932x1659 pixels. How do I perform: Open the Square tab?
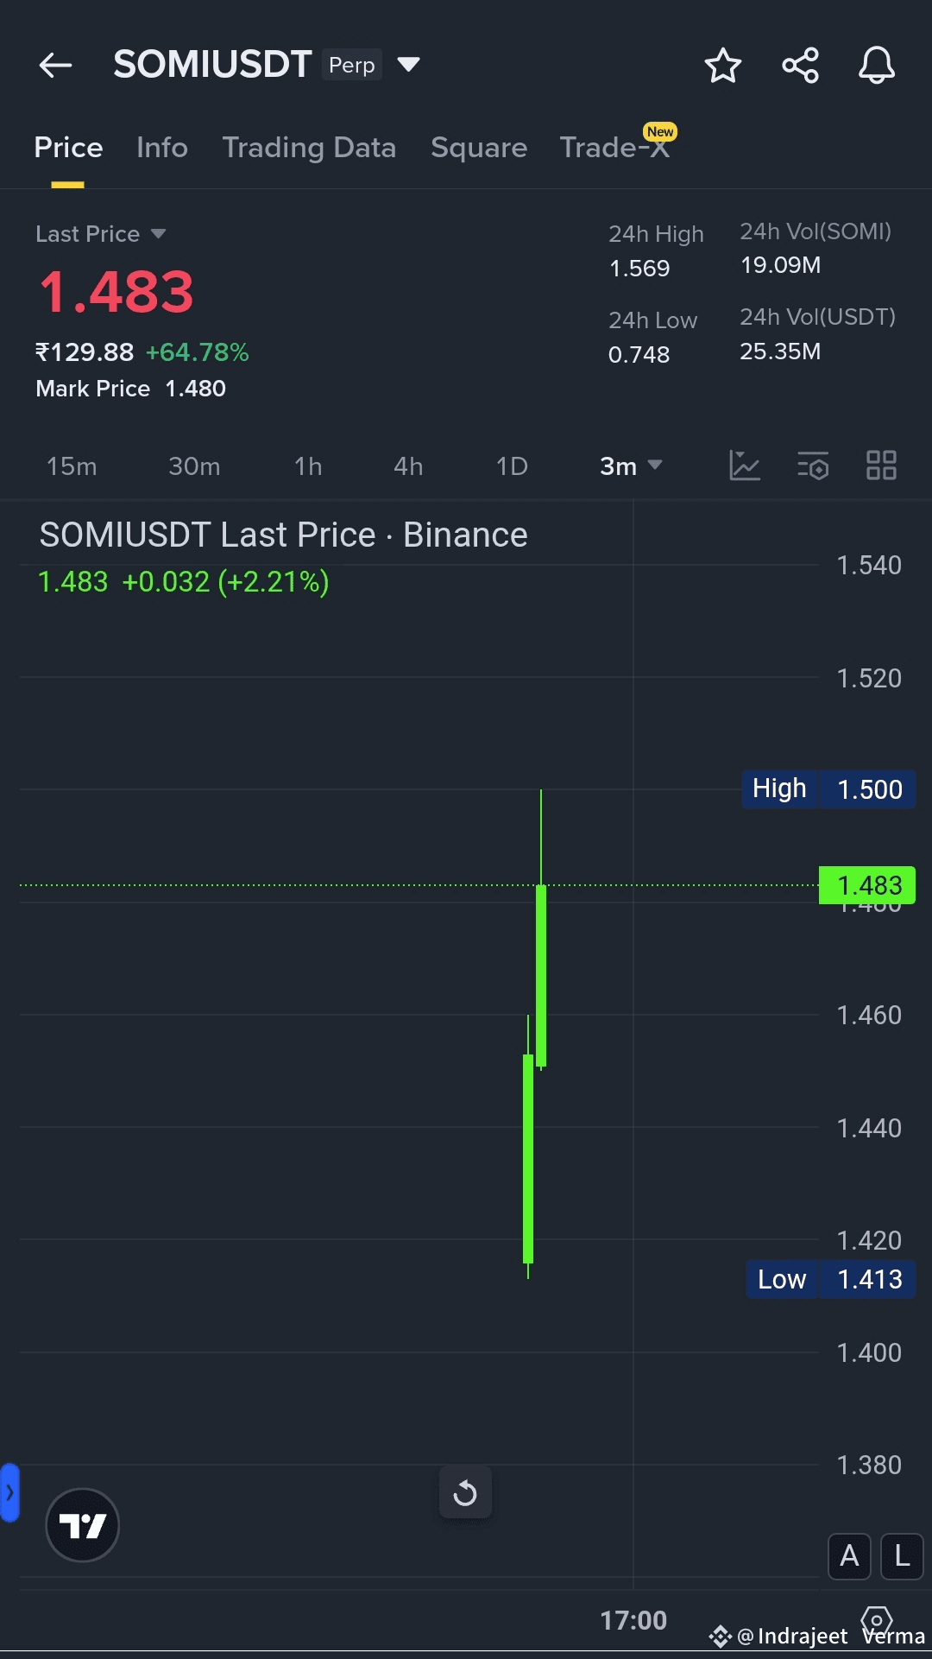point(479,148)
